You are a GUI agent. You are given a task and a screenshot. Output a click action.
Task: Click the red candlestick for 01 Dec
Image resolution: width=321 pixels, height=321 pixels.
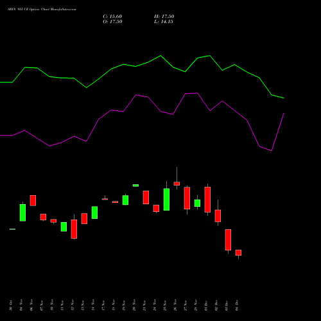(x=207, y=200)
